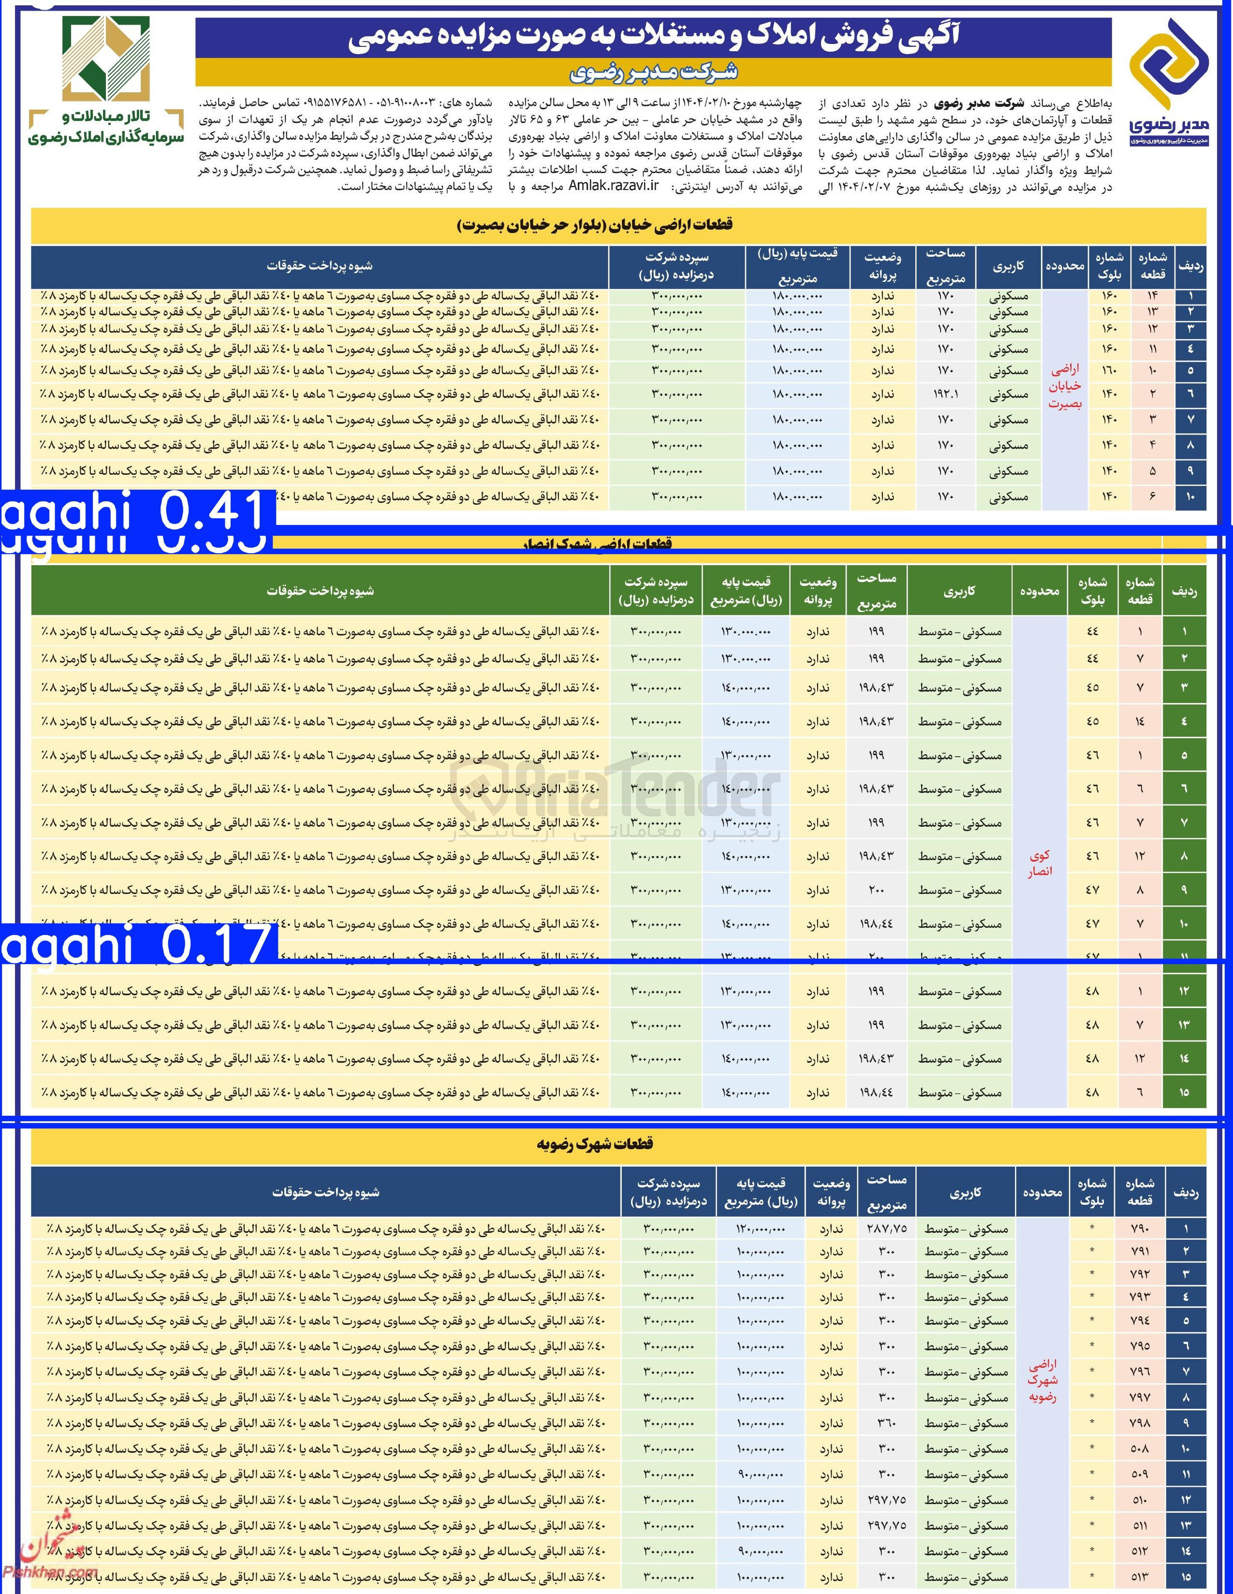Image resolution: width=1233 pixels, height=1594 pixels.
Task: Click base price ۱۲۰,۰۰۰,۰۰۰ in plot ۷۹۰ row
Action: pyautogui.click(x=761, y=1229)
